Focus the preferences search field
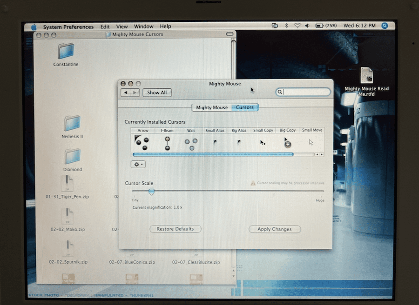This screenshot has width=419, height=305. tap(303, 92)
